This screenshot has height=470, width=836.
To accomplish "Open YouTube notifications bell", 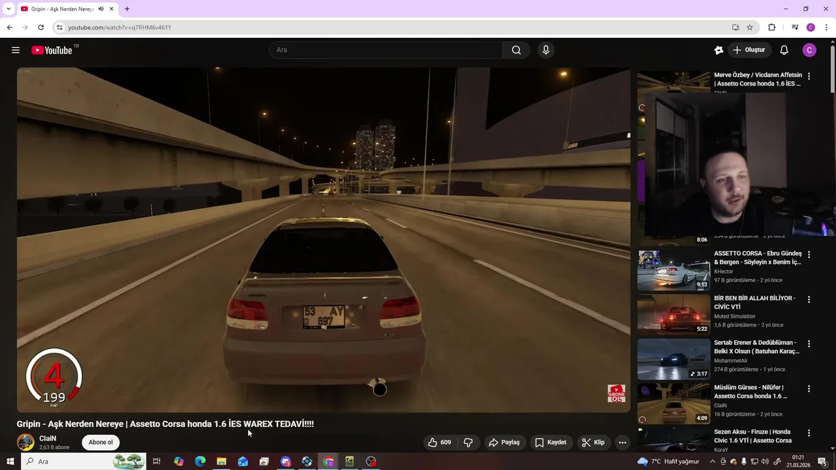I will click(784, 50).
